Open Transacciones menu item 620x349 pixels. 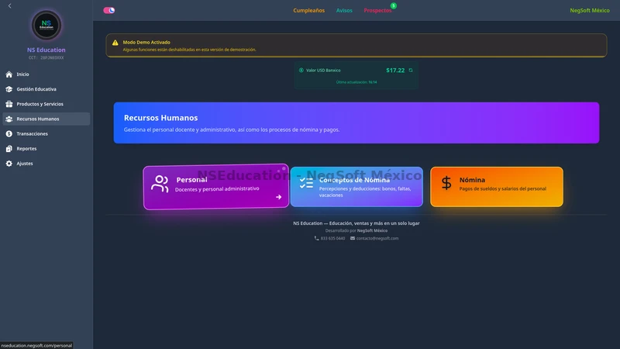click(46, 133)
